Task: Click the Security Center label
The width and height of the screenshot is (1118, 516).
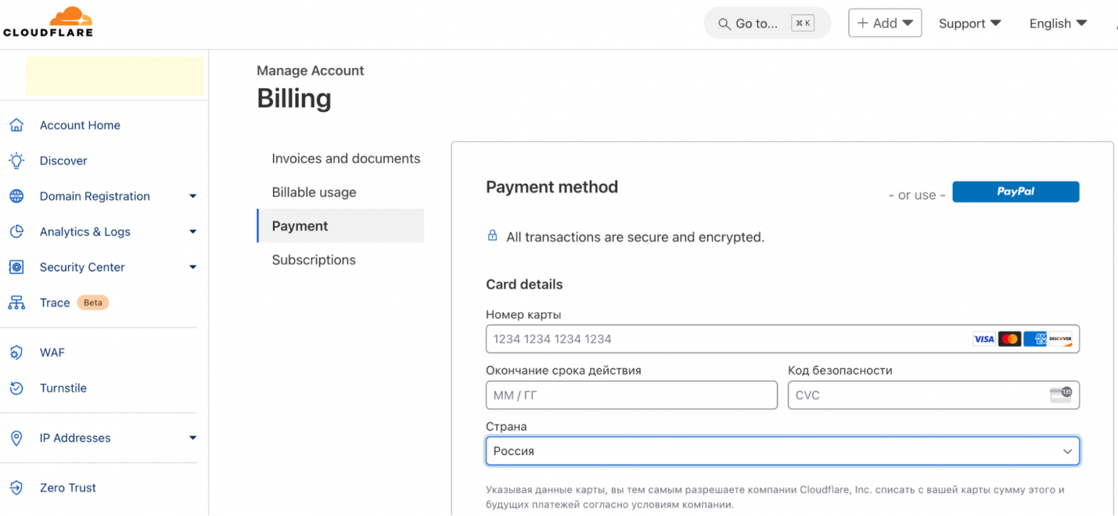Action: point(82,267)
